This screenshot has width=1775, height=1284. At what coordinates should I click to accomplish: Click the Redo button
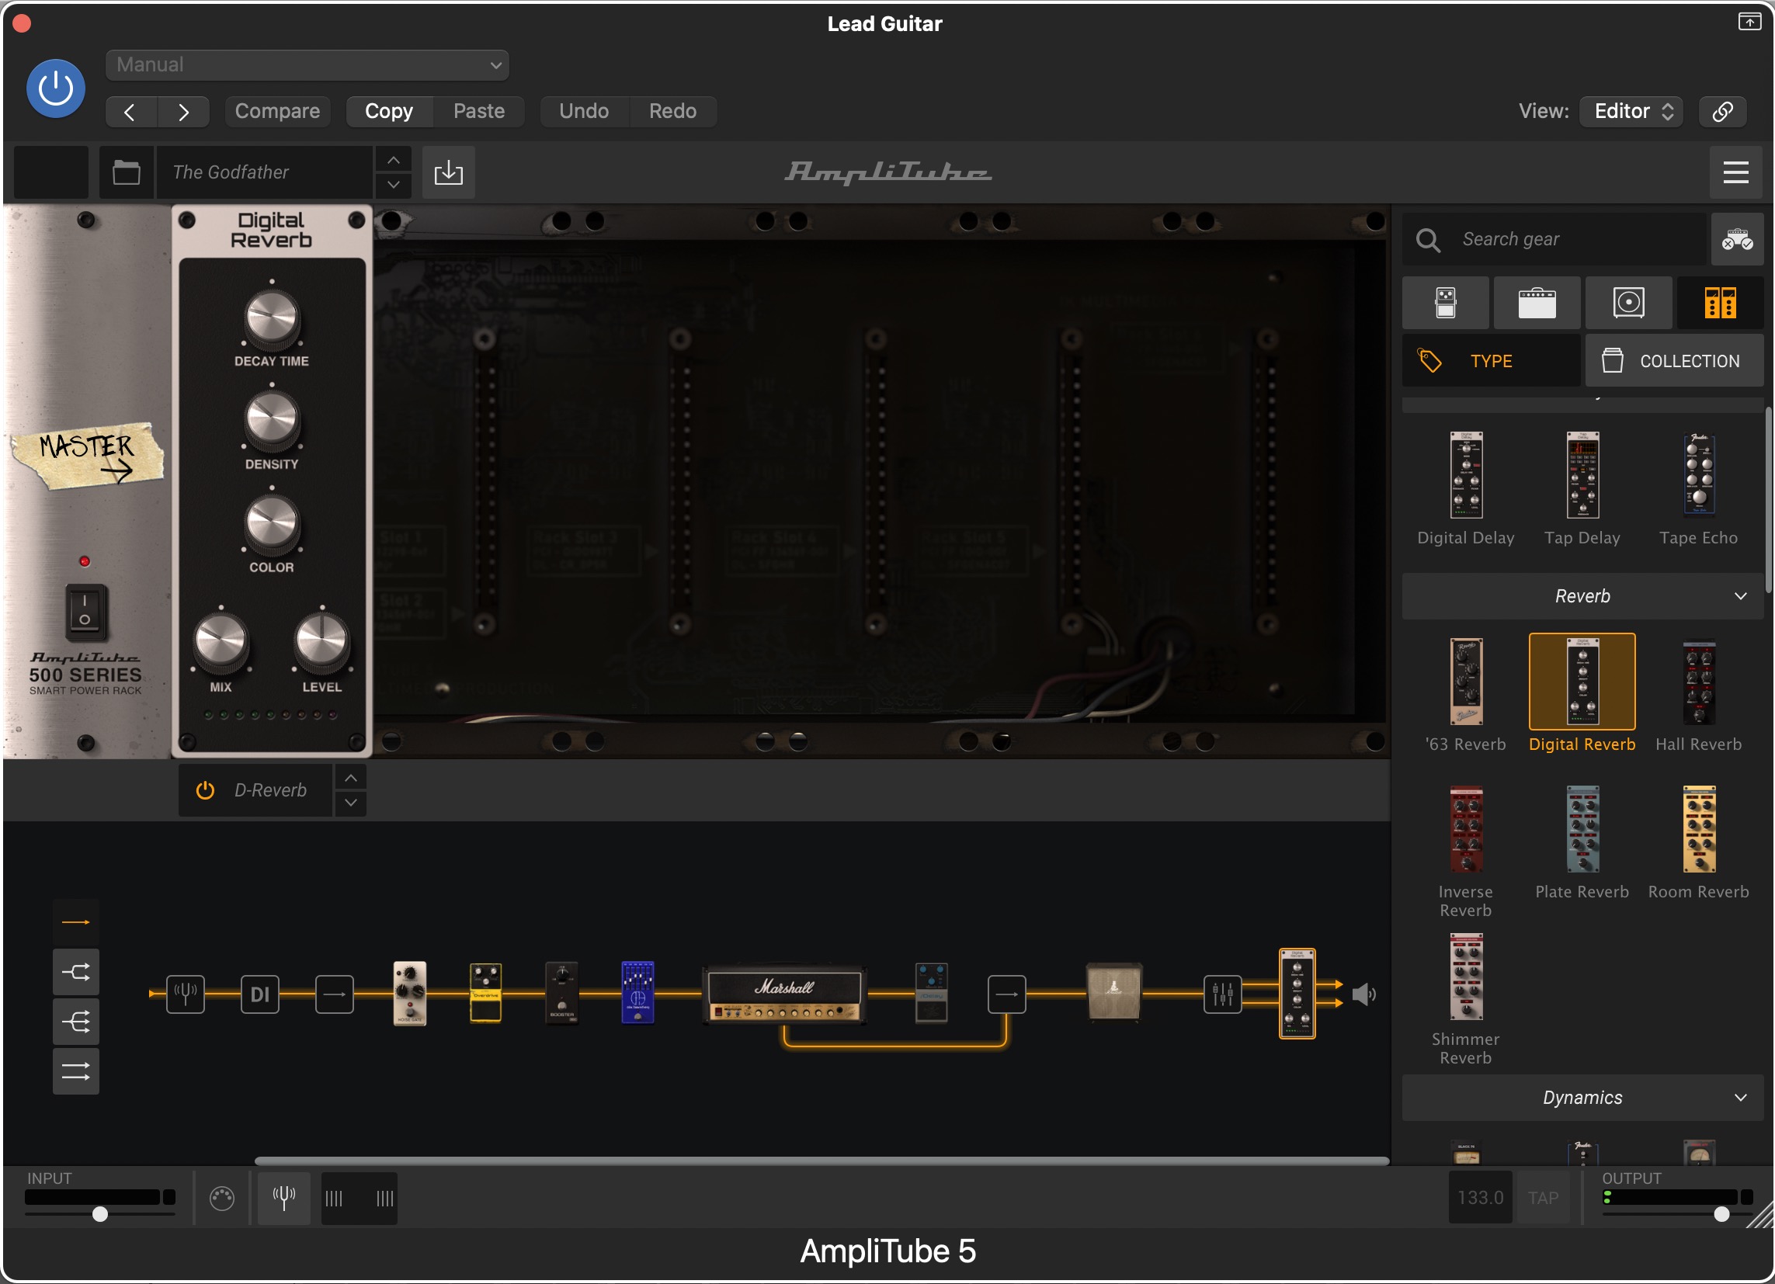(x=673, y=112)
